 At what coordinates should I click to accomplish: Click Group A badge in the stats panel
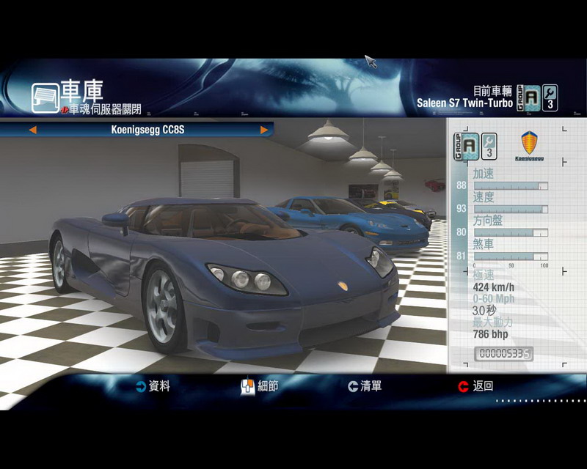(x=467, y=147)
